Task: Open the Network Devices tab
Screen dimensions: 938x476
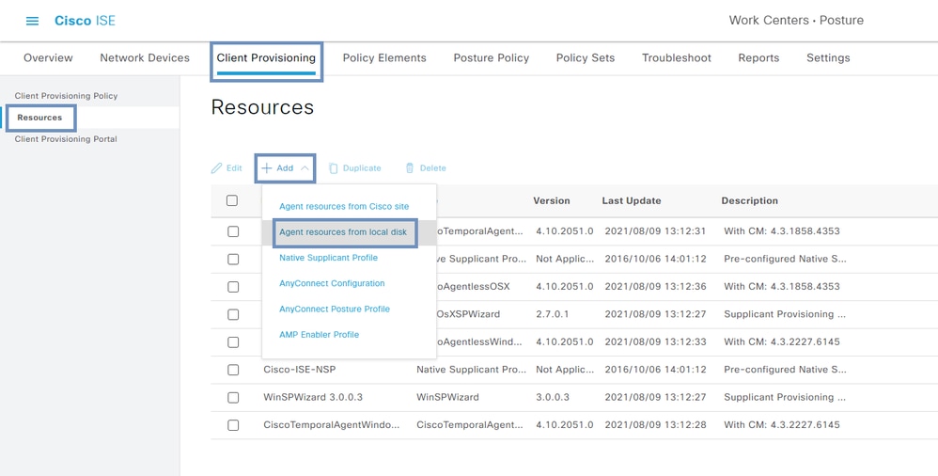Action: click(x=145, y=58)
